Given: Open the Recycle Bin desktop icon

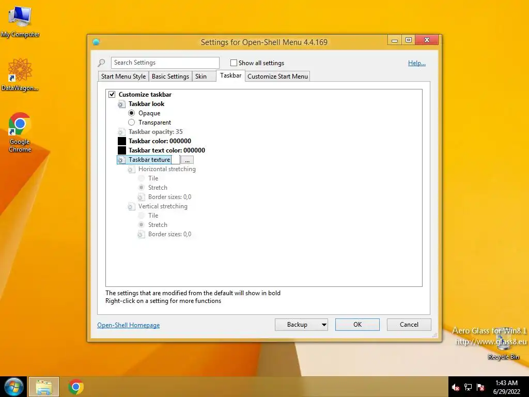Looking at the screenshot, I should click(503, 345).
